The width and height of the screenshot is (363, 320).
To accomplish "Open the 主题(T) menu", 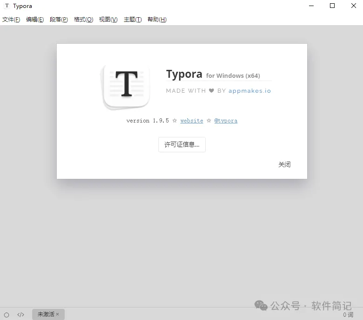I will coord(133,20).
